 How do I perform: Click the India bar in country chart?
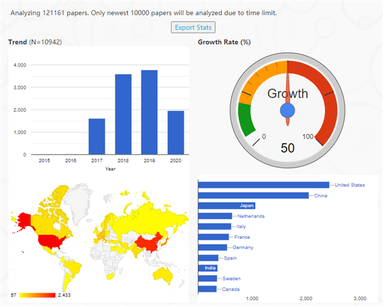click(x=208, y=268)
